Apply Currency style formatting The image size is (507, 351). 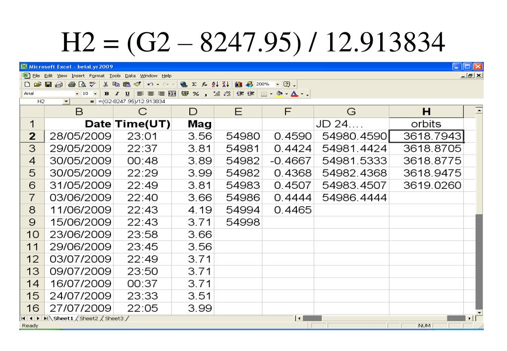point(185,94)
